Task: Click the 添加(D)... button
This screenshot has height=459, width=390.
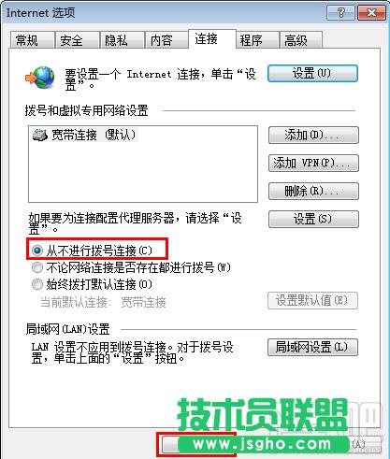Action: click(313, 135)
